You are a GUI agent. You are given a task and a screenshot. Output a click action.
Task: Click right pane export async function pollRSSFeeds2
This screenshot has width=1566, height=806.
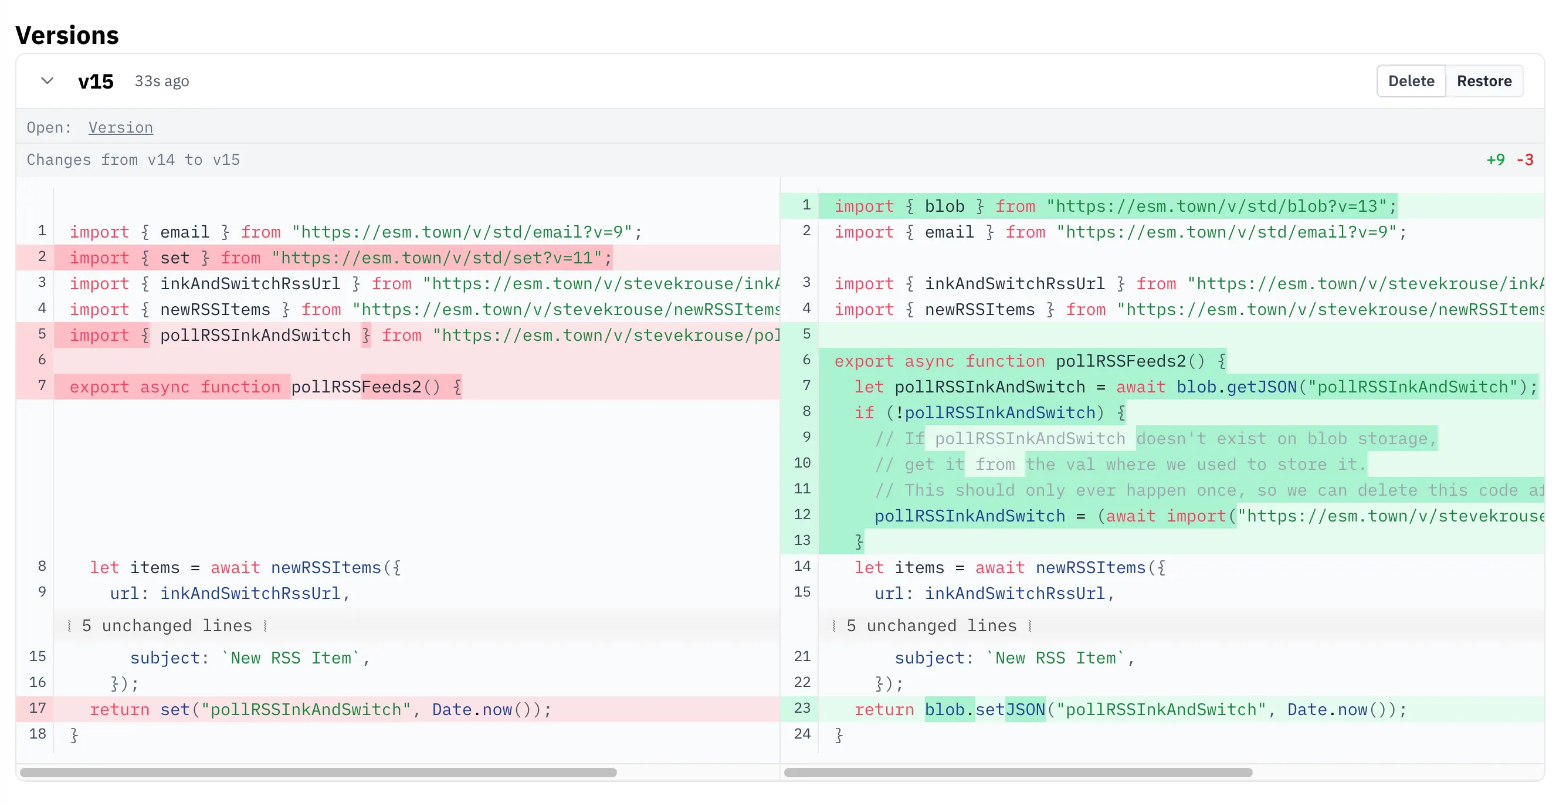pos(1030,361)
